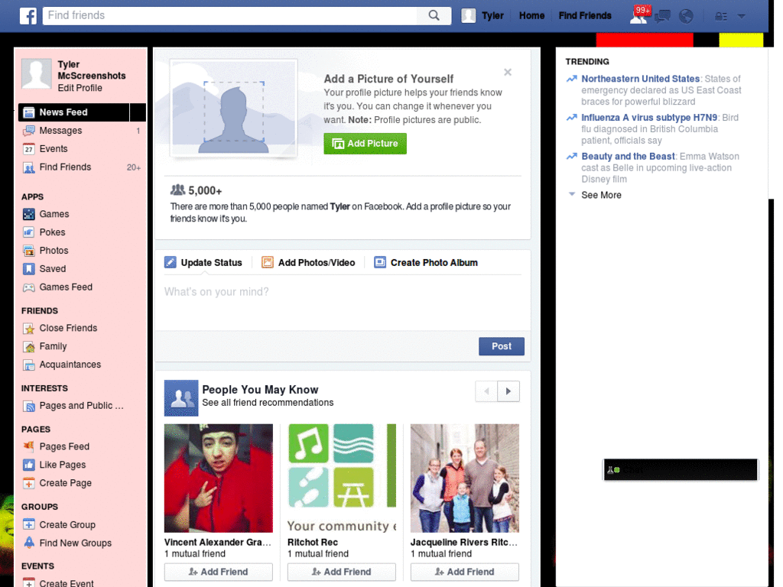Image resolution: width=783 pixels, height=587 pixels.
Task: Dismiss the Add a Picture prompt
Action: tap(508, 73)
